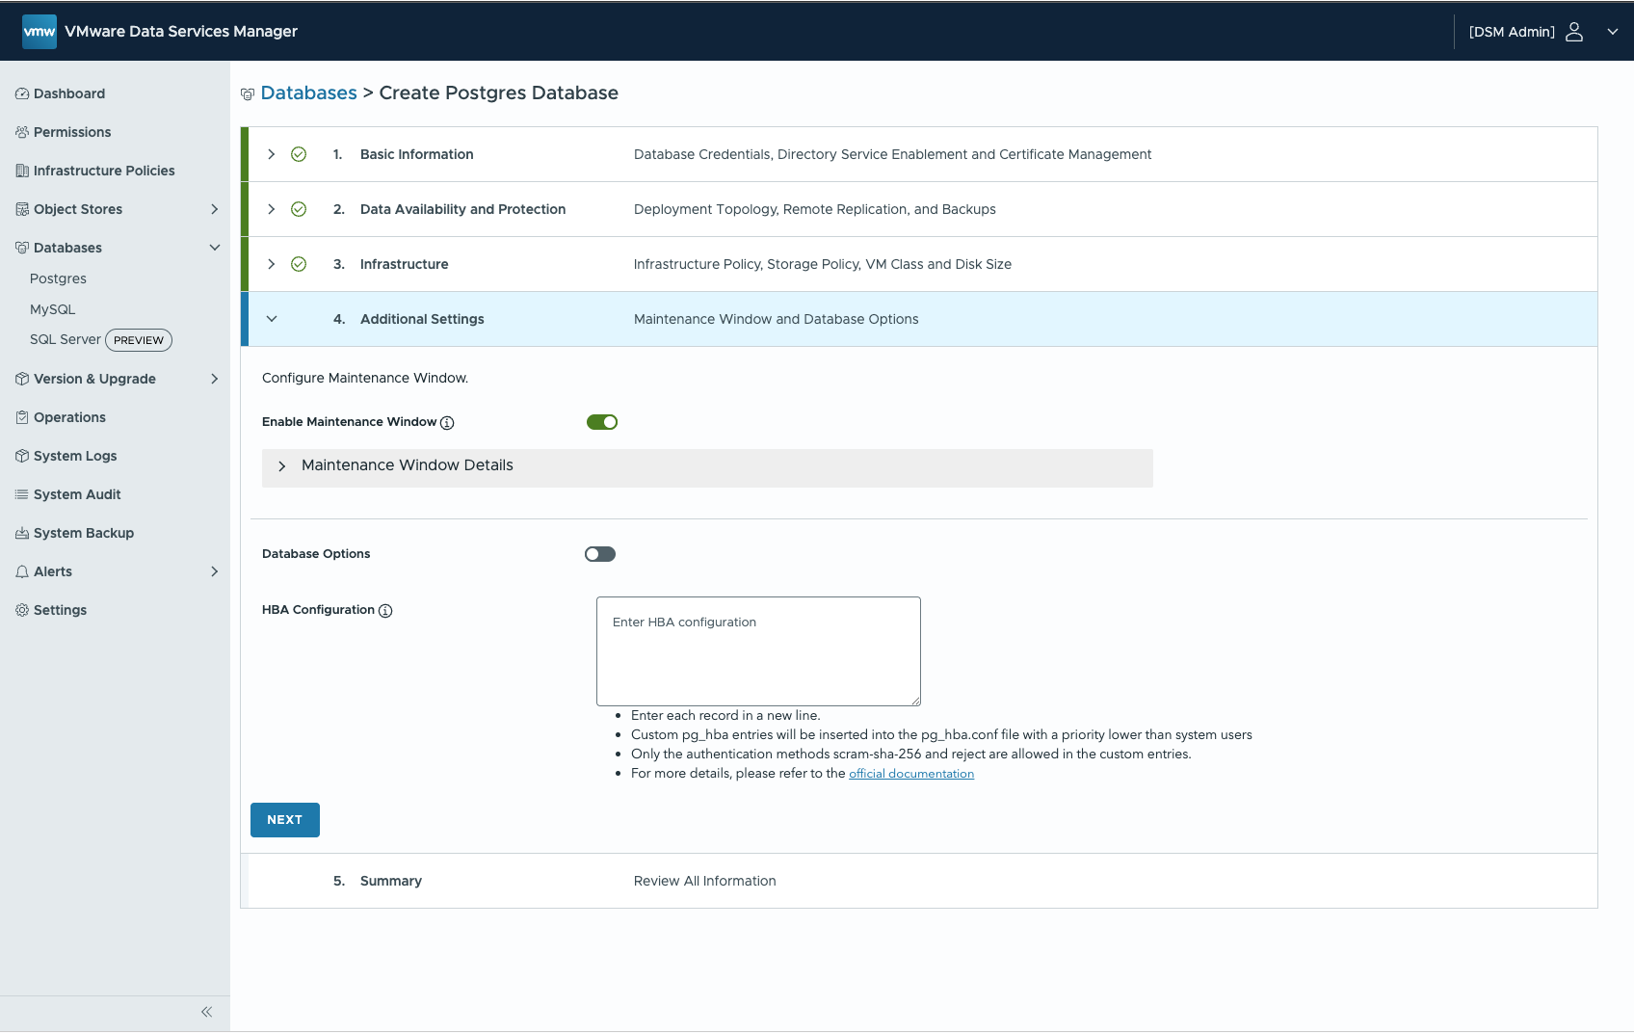The height and width of the screenshot is (1033, 1634).
Task: Click the Basic Information green checkmark icon
Action: click(299, 154)
